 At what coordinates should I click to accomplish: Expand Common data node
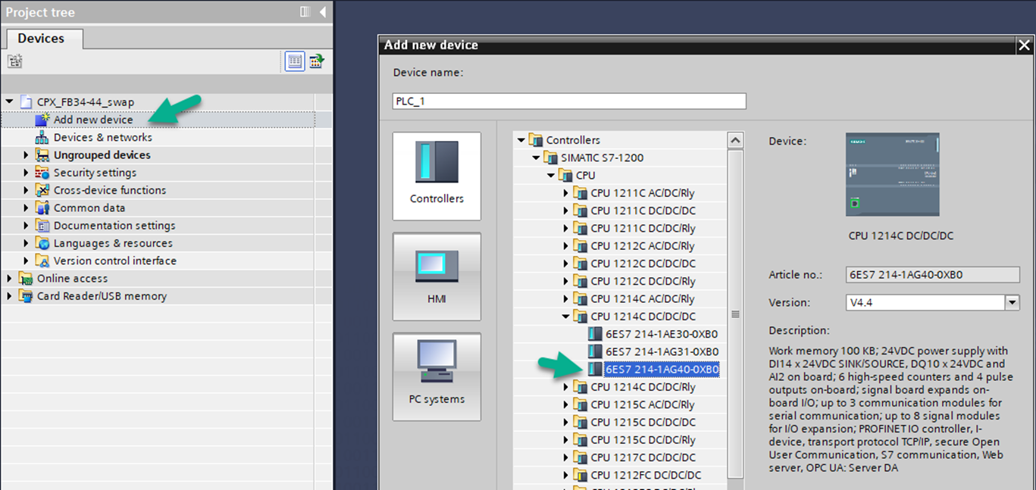click(26, 208)
